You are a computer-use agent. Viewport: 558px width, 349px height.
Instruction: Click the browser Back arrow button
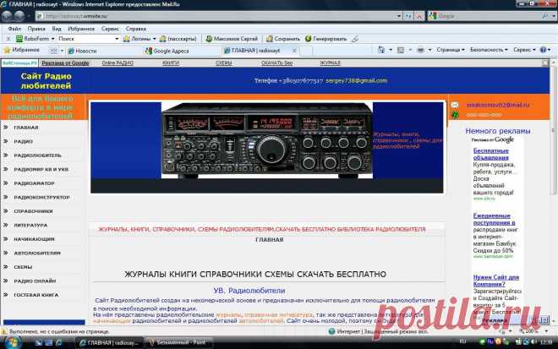[x=7, y=16]
